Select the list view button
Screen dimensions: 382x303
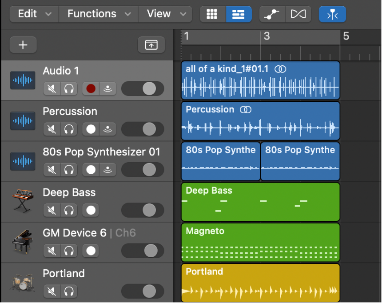[x=239, y=14]
